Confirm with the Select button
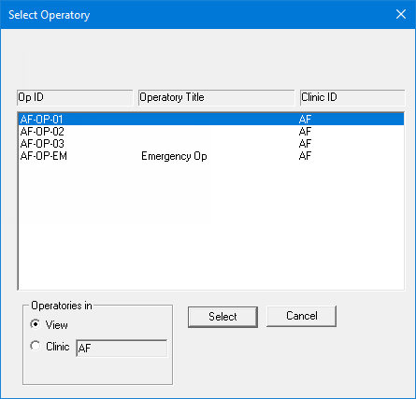 point(222,317)
